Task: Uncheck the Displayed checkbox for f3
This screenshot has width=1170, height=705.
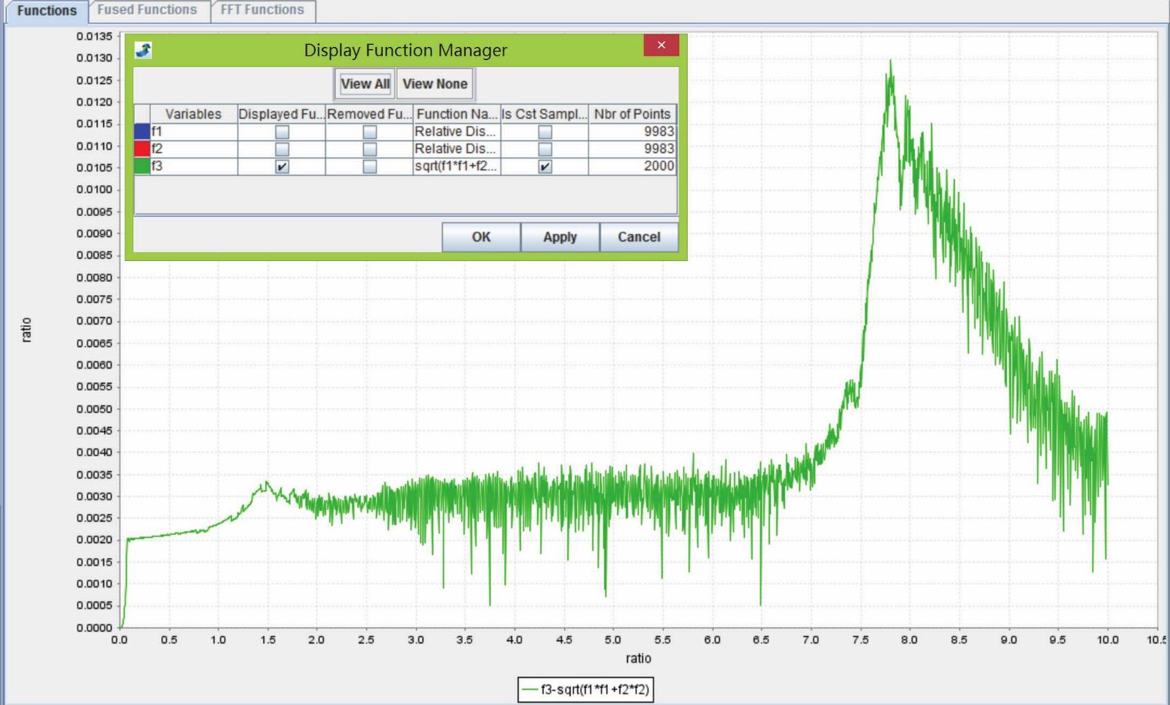Action: pos(282,166)
